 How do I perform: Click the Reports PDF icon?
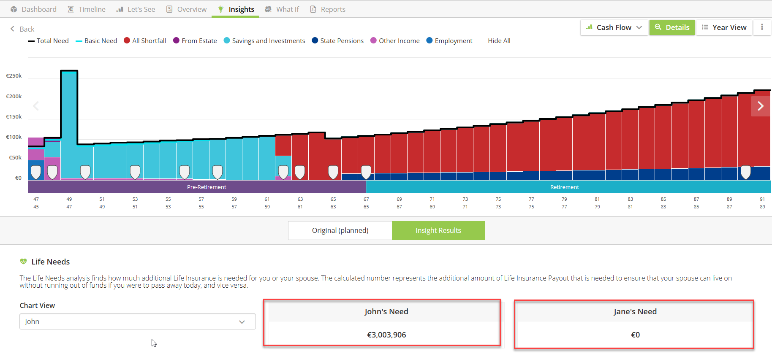tap(313, 9)
